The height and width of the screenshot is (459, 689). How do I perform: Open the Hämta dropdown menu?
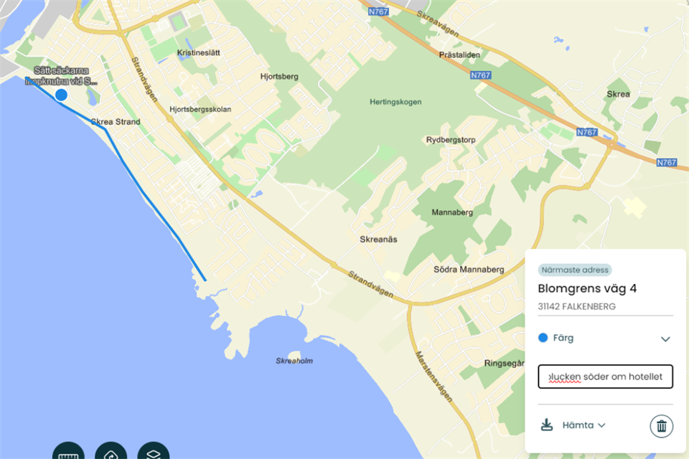coord(584,425)
